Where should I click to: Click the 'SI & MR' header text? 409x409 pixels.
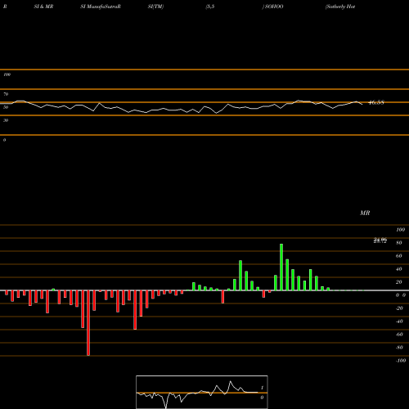tap(43, 7)
